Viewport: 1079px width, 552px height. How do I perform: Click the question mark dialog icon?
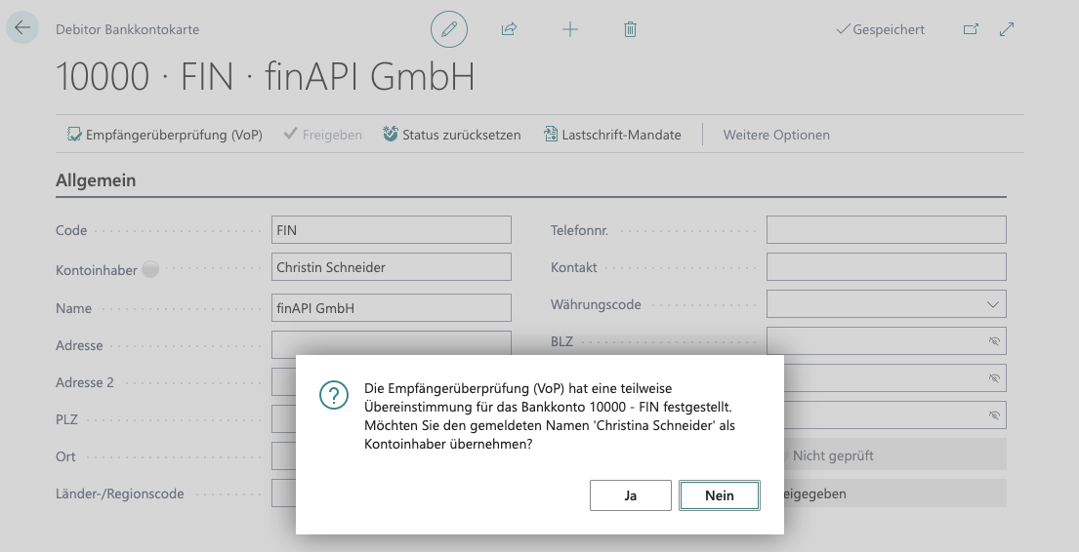[334, 395]
